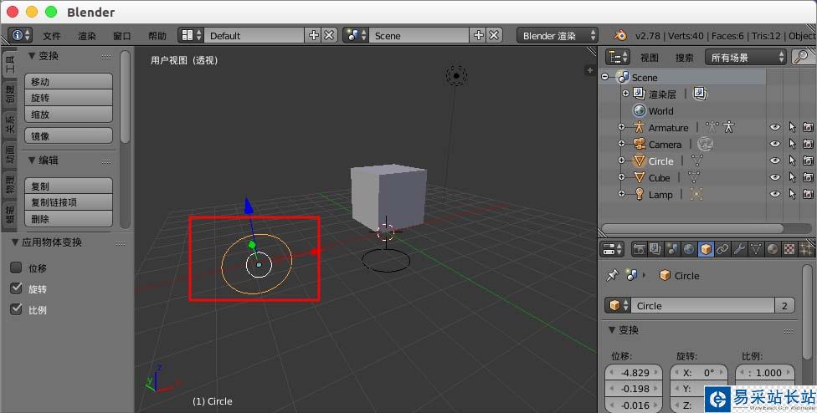Click the Circle object name field

(701, 305)
